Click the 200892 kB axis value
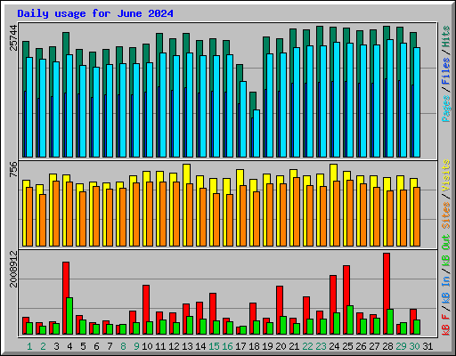456x356 pixels. pos(13,269)
